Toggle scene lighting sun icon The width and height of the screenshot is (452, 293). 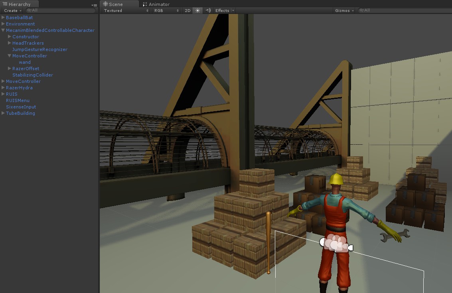click(197, 10)
